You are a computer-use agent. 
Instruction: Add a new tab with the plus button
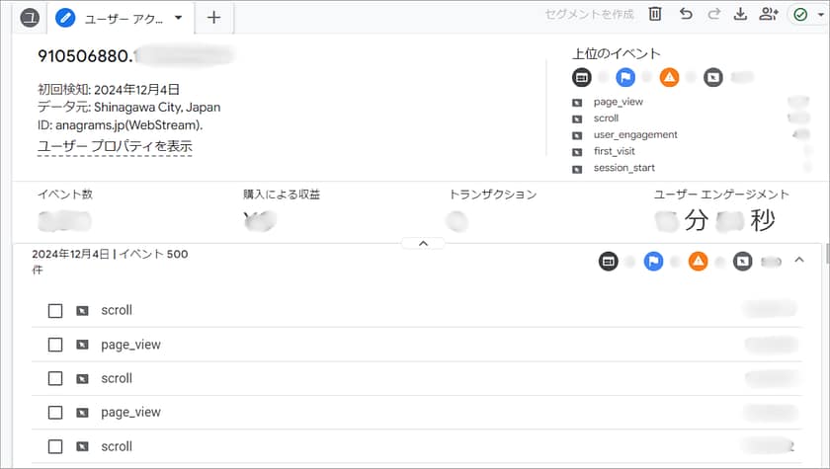pos(214,17)
